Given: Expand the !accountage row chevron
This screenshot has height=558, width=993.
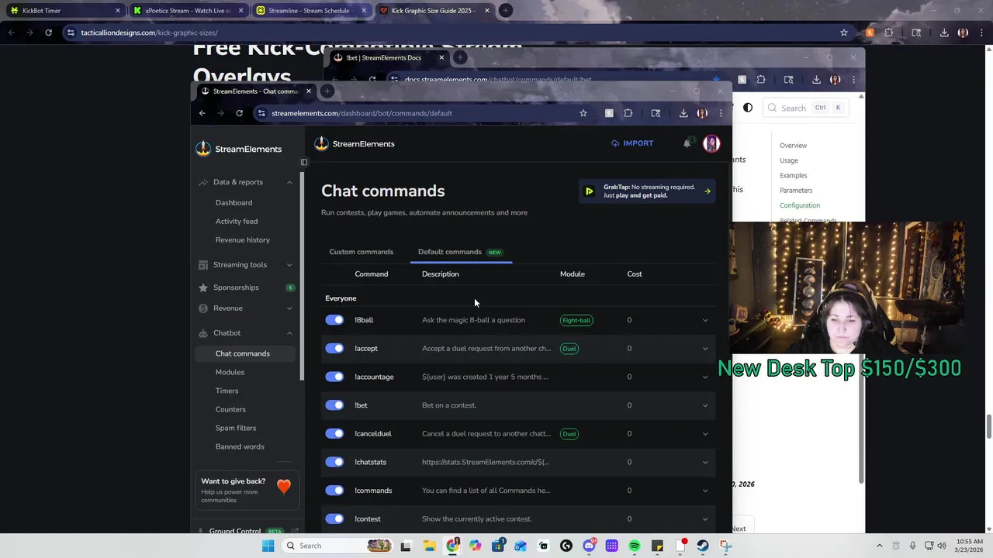Looking at the screenshot, I should click(705, 377).
